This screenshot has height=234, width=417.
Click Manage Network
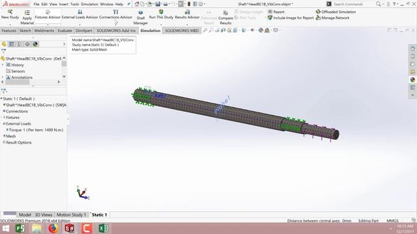click(x=333, y=18)
